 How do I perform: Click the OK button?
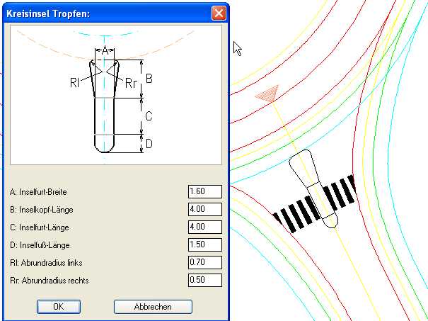click(x=58, y=307)
